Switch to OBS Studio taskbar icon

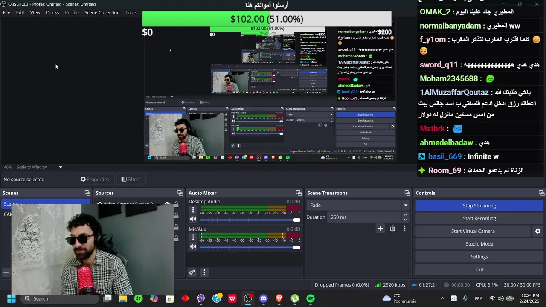coord(248,298)
